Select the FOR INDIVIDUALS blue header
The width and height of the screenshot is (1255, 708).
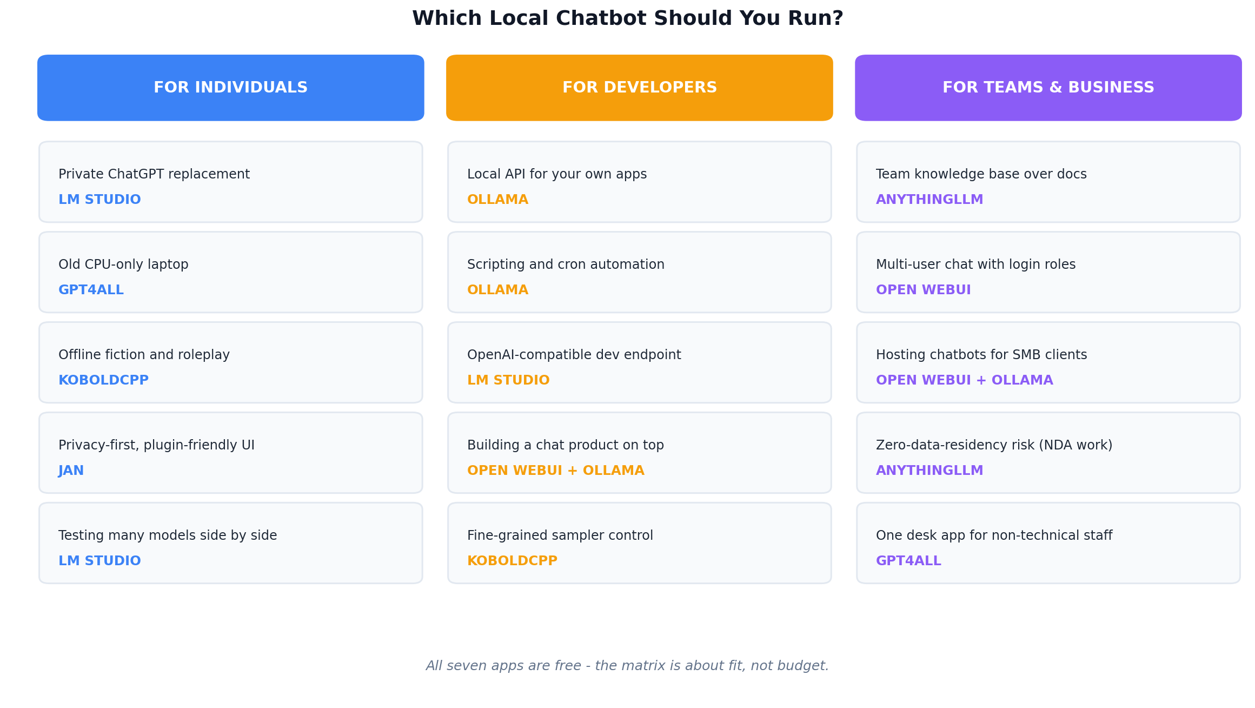coord(231,88)
